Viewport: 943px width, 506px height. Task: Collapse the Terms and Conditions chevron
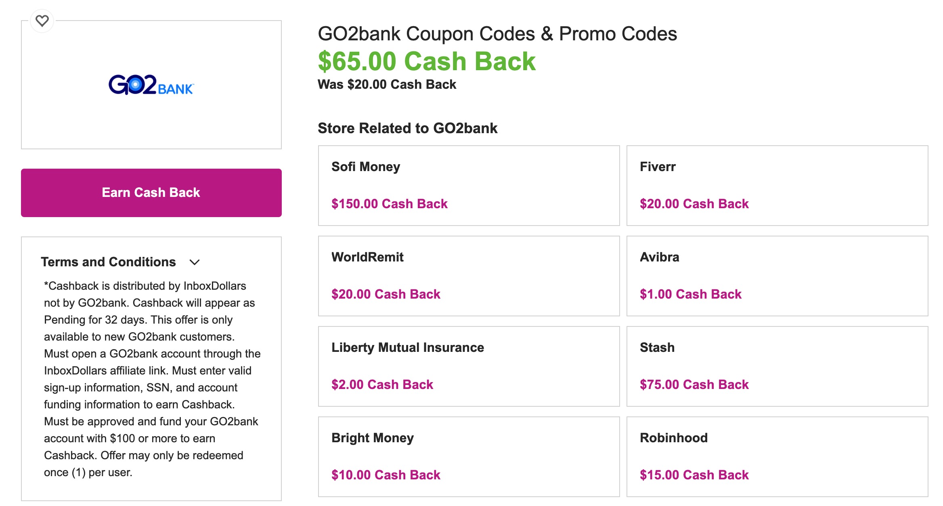coord(195,262)
